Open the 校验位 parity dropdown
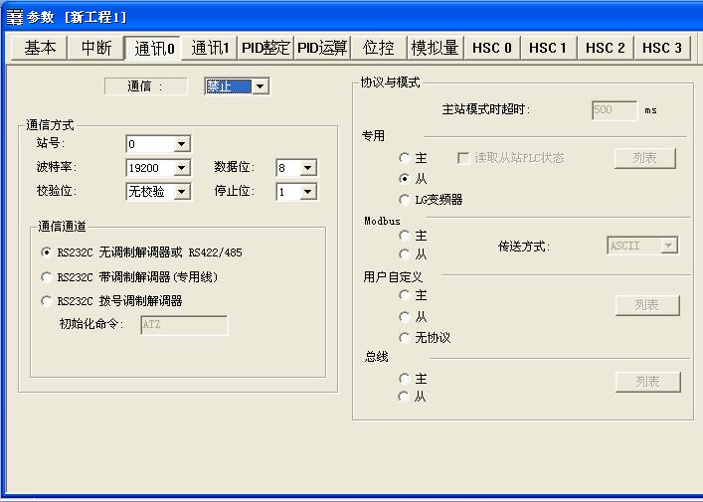The height and width of the screenshot is (502, 703). click(x=181, y=192)
